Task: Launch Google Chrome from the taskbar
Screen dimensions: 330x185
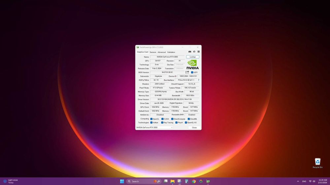Action: [x=194, y=181]
